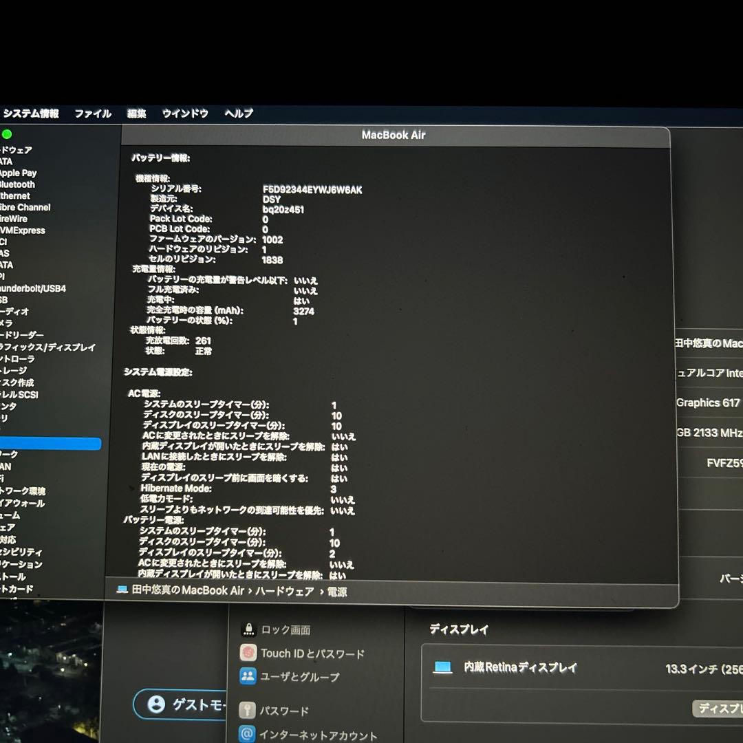Click ハードウェア in the bottom path bar
The image size is (743, 743).
pyautogui.click(x=284, y=591)
